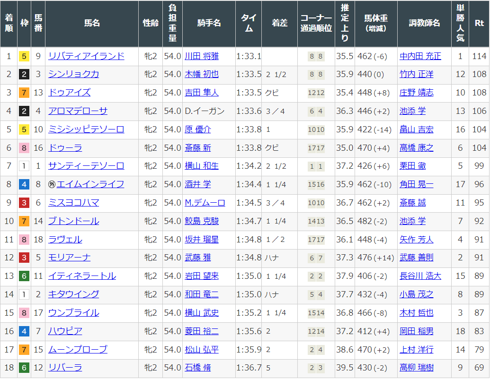490x379 pixels.
Task: Open jockey link 和田 竜二
Action: click(x=202, y=294)
